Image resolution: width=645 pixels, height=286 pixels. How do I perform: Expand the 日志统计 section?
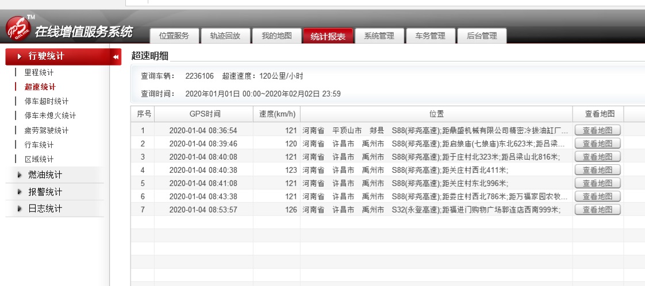45,208
